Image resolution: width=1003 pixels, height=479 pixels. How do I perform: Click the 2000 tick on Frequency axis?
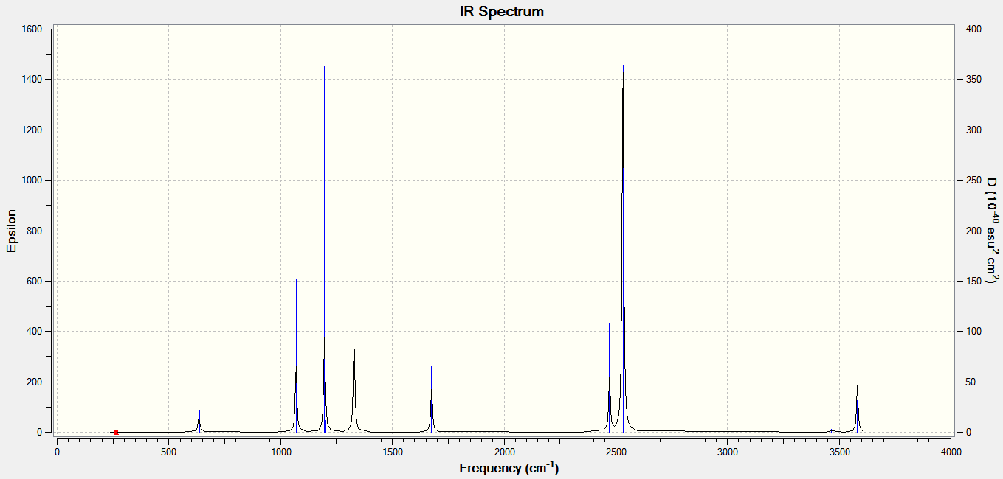(504, 451)
